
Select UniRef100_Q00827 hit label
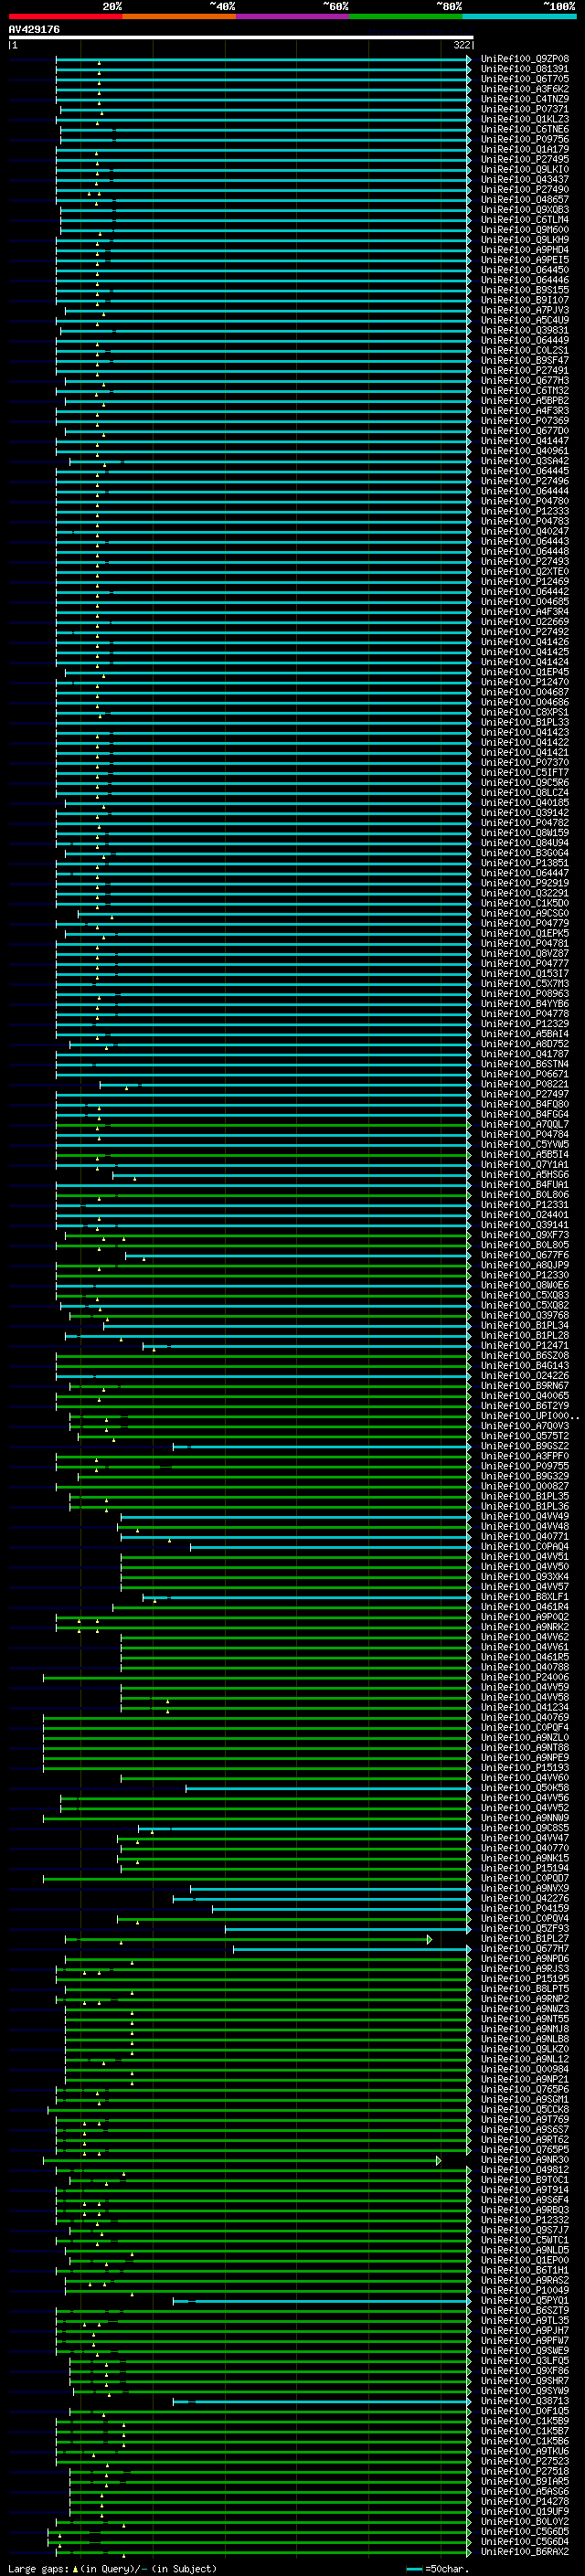coord(524,1486)
